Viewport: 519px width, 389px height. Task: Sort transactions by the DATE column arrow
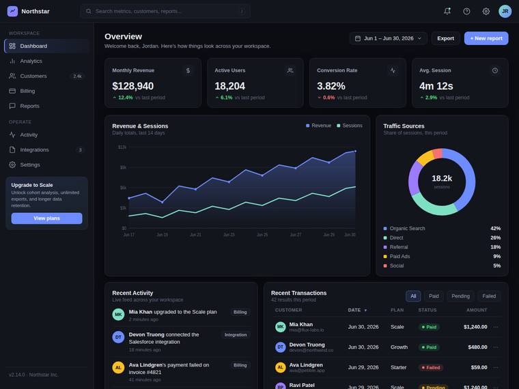click(365, 311)
